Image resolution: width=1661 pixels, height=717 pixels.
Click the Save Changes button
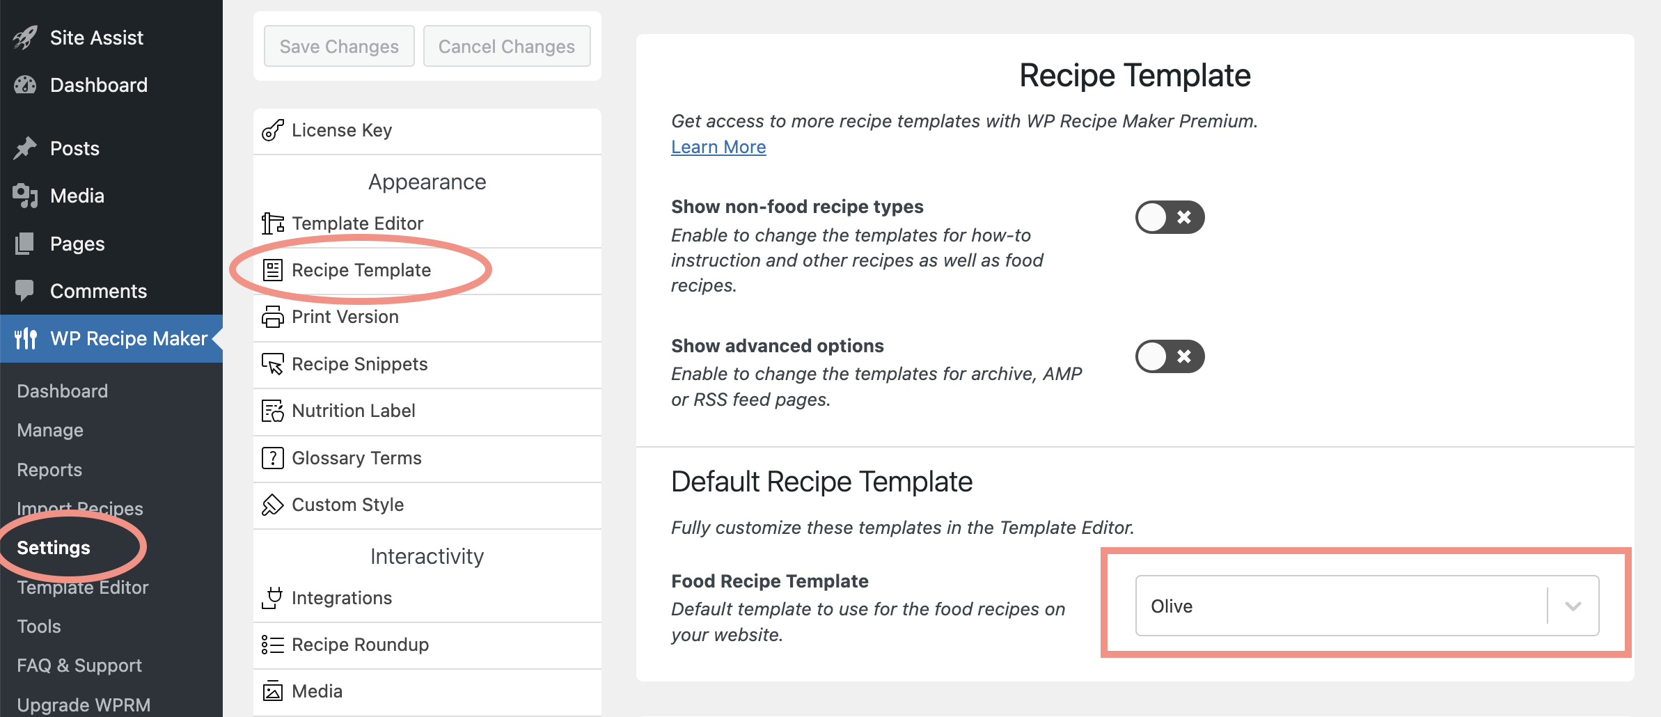pyautogui.click(x=339, y=46)
